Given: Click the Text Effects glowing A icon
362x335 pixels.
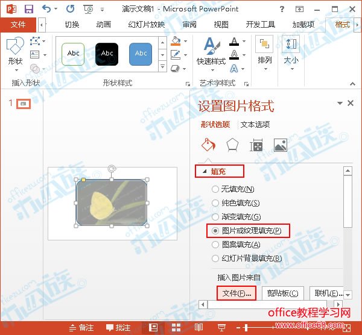Looking at the screenshot, I should pyautogui.click(x=234, y=69).
